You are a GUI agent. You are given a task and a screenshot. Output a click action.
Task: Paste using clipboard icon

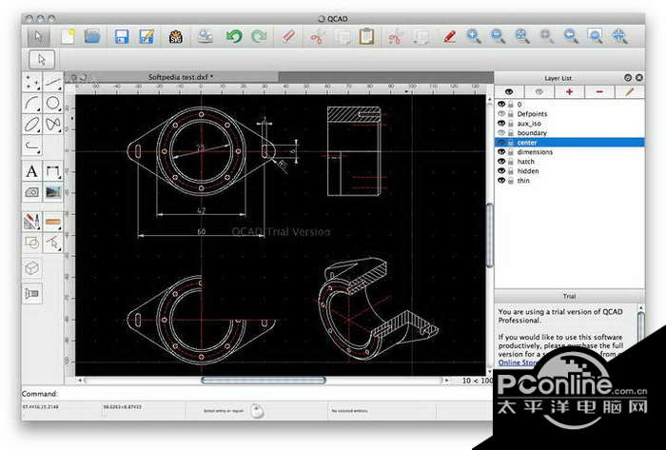366,36
